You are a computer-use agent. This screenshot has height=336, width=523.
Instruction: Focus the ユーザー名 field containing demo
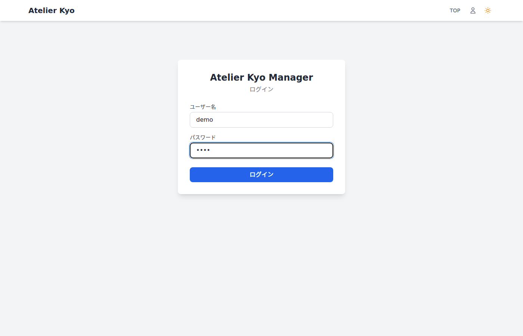pos(261,120)
